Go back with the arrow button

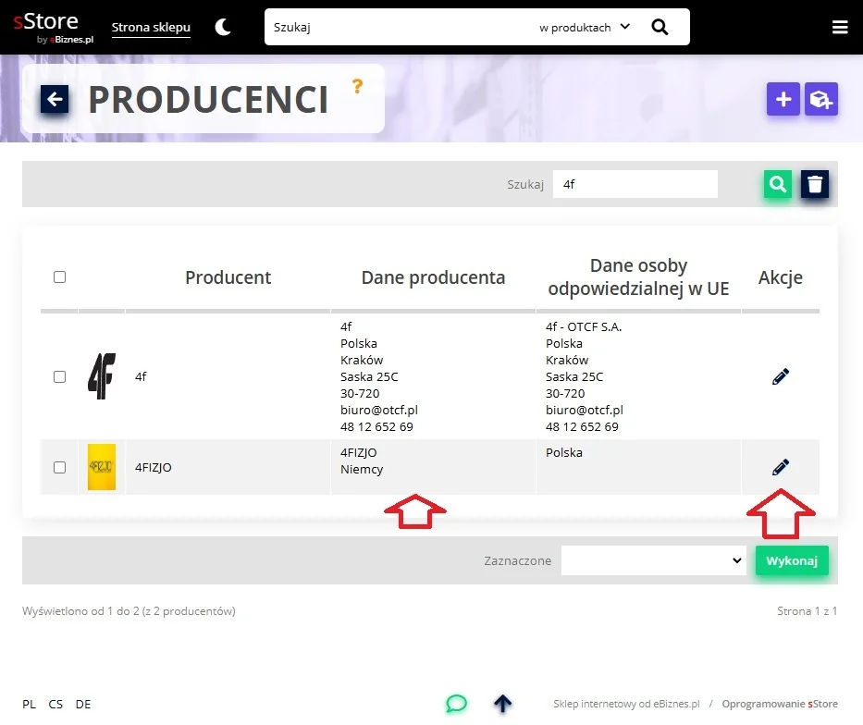pos(55,99)
